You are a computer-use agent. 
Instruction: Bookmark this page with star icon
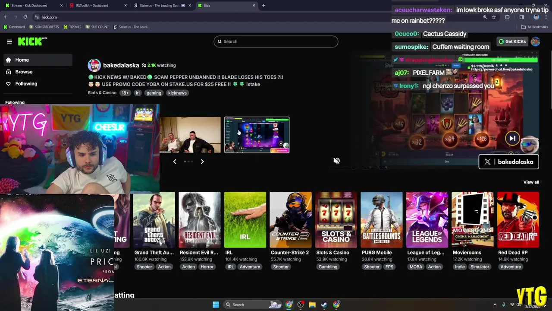[x=494, y=17]
